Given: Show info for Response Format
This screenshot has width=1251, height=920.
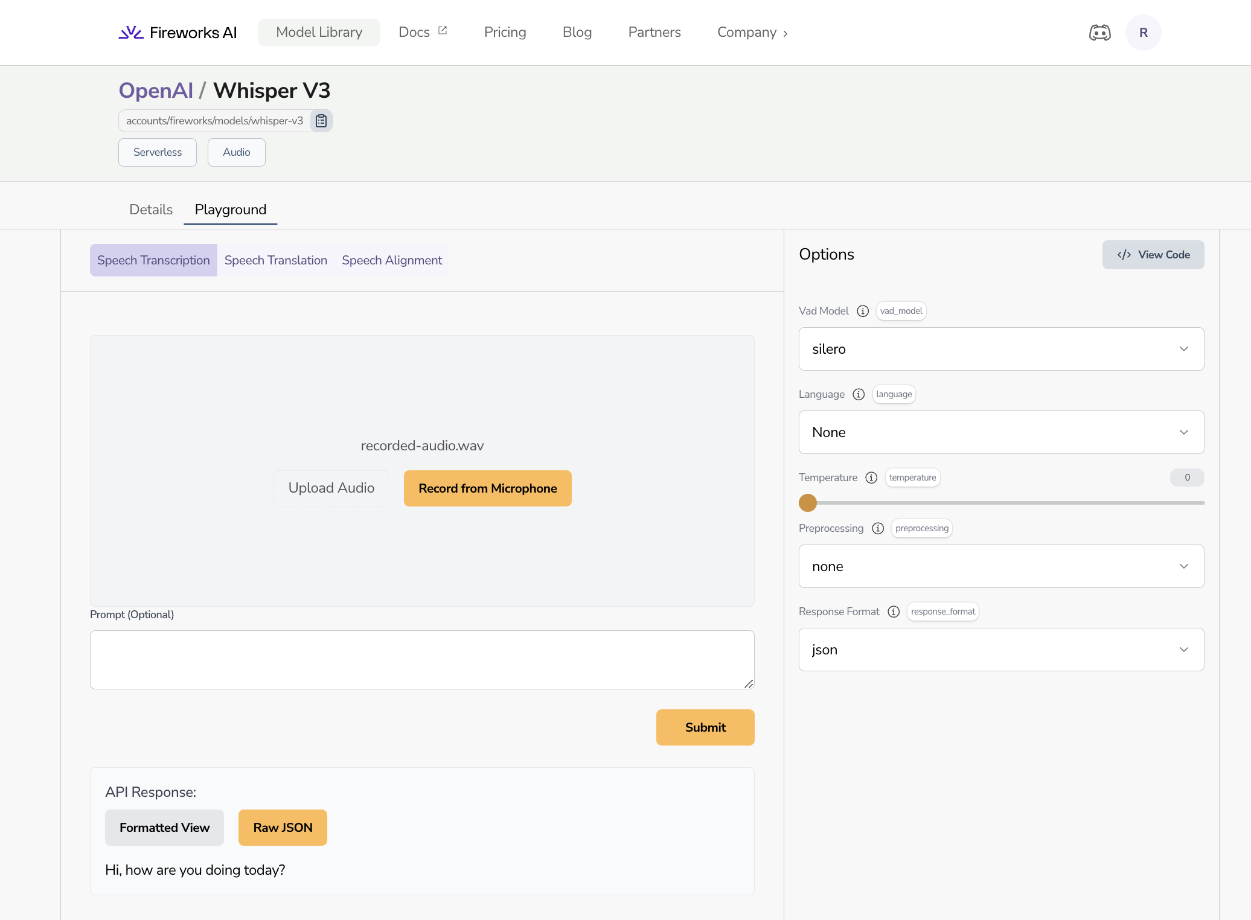Looking at the screenshot, I should [894, 612].
